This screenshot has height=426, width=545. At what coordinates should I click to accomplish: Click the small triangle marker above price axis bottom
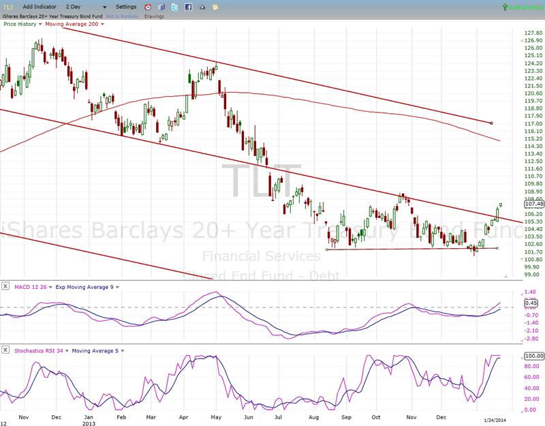click(505, 276)
